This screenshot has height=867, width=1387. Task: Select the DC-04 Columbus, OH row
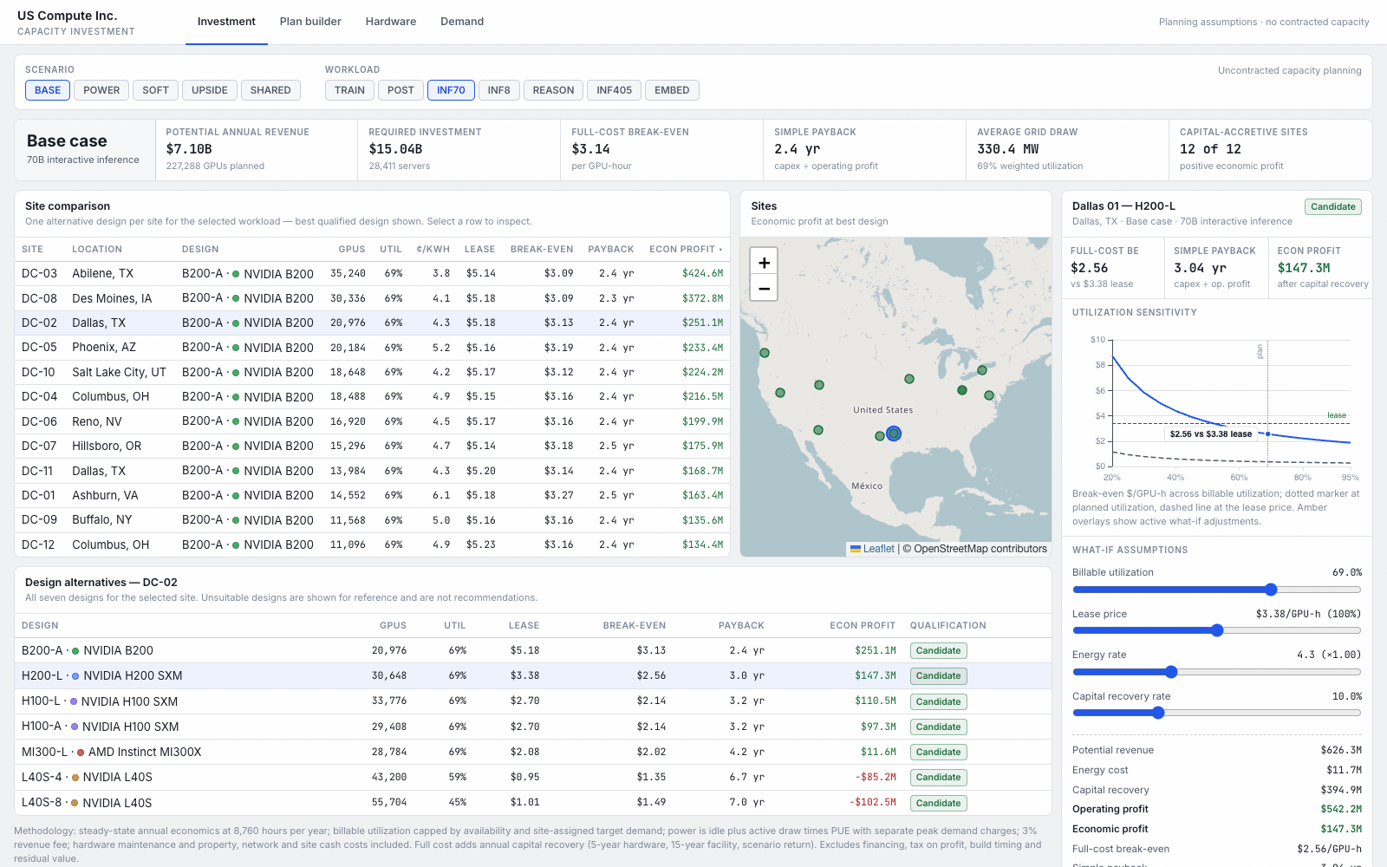[x=372, y=397]
